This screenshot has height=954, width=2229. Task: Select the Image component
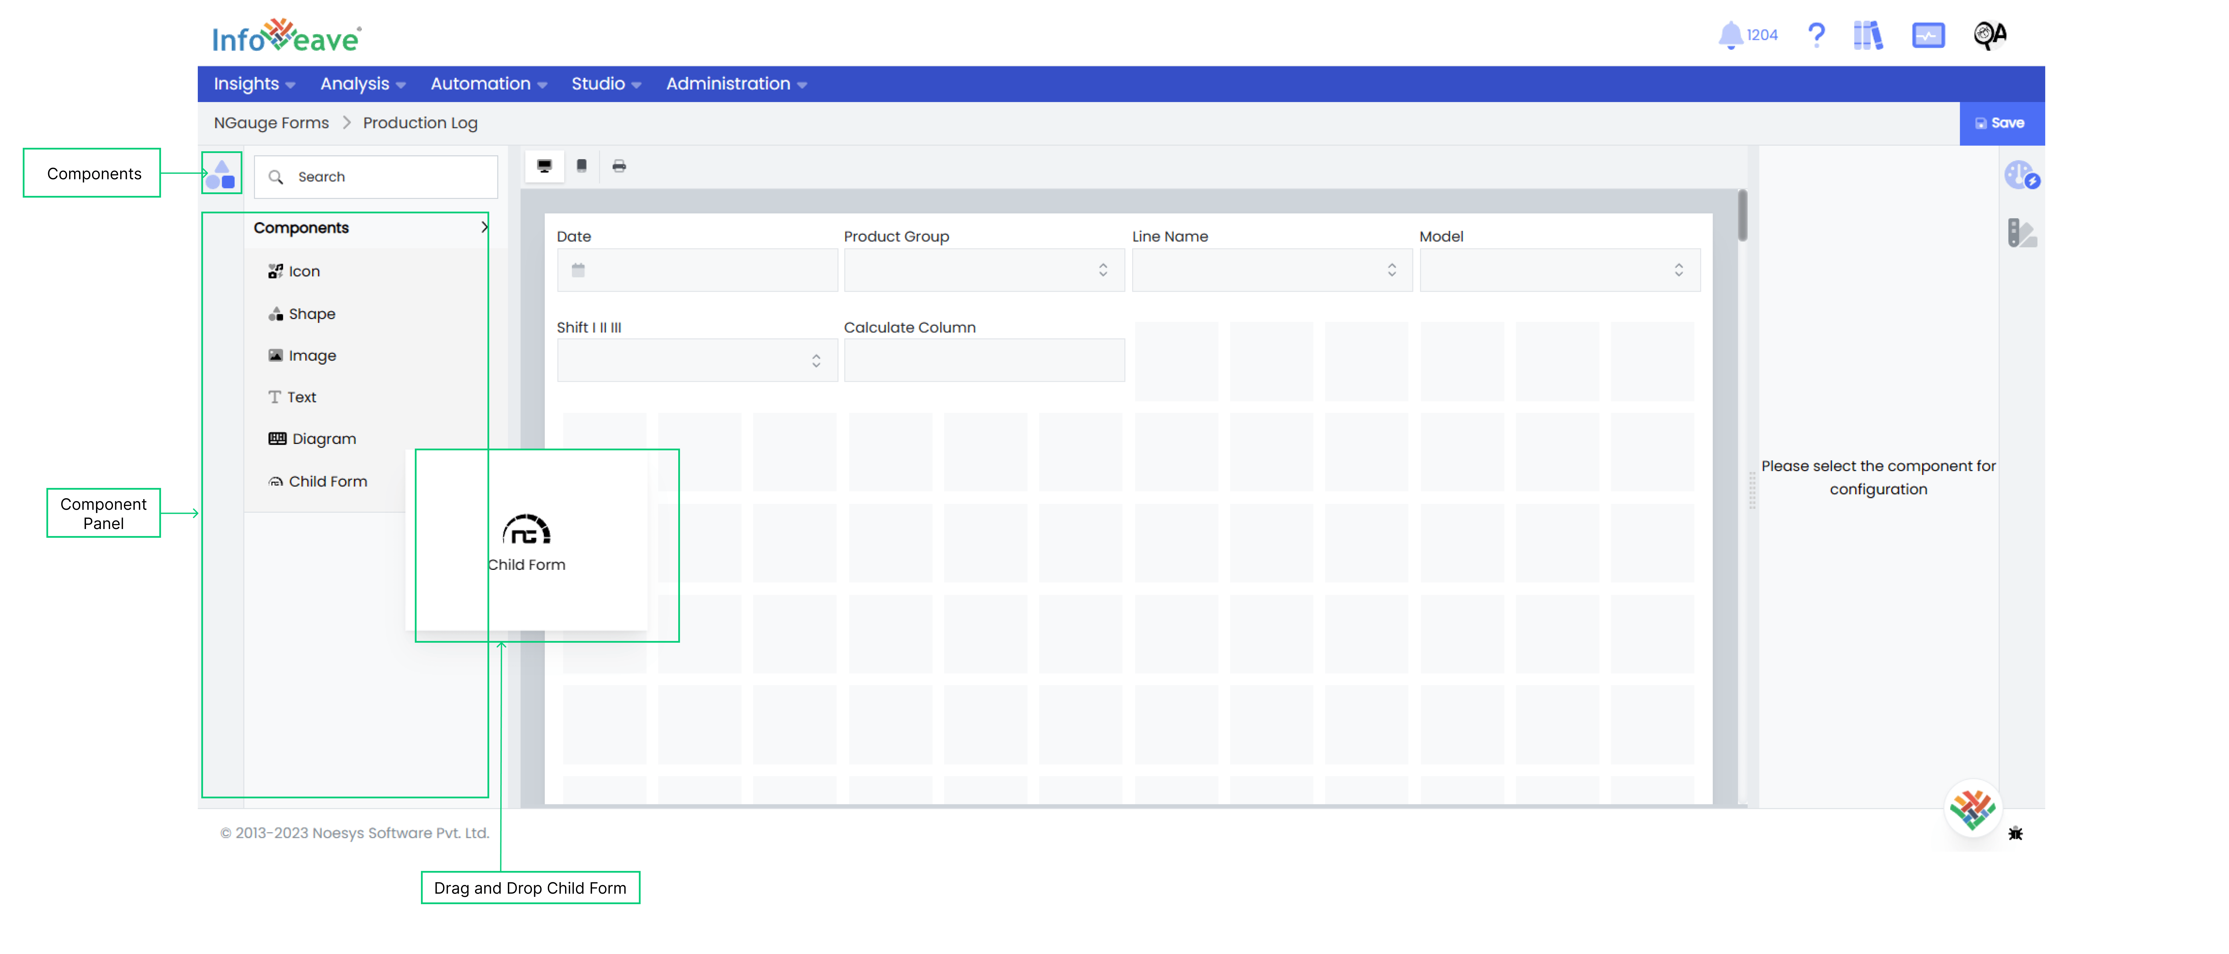(x=302, y=356)
